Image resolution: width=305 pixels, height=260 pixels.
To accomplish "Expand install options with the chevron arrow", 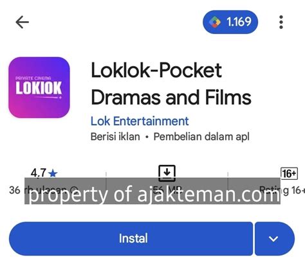I will click(x=275, y=239).
